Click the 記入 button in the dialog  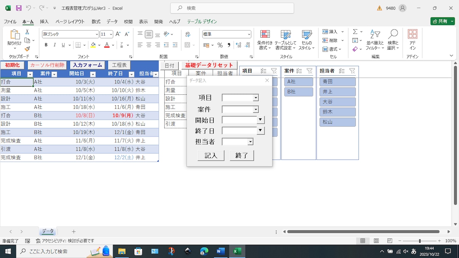pyautogui.click(x=211, y=155)
